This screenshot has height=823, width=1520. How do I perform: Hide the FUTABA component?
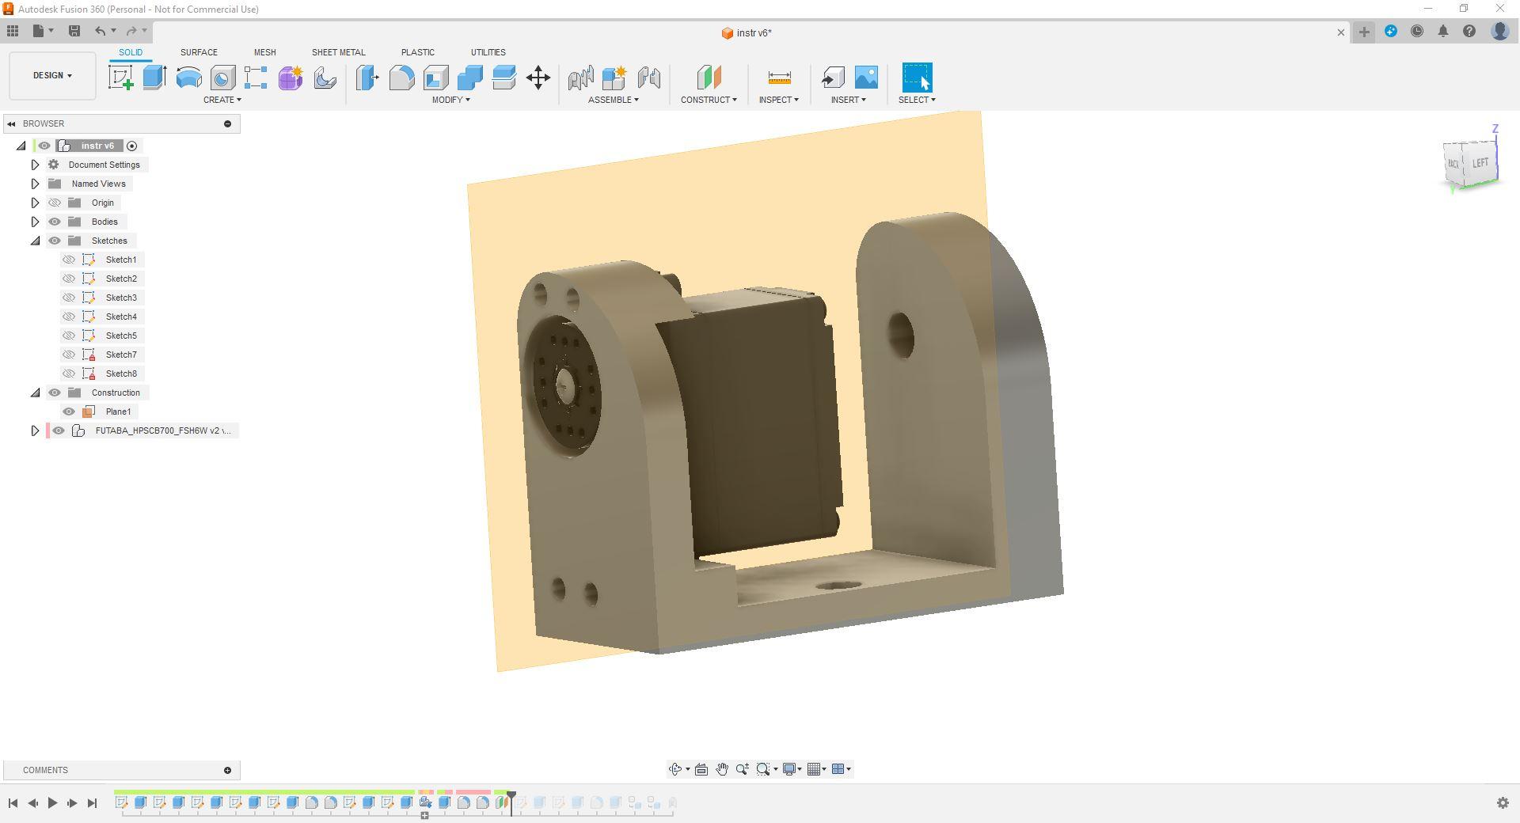point(59,430)
